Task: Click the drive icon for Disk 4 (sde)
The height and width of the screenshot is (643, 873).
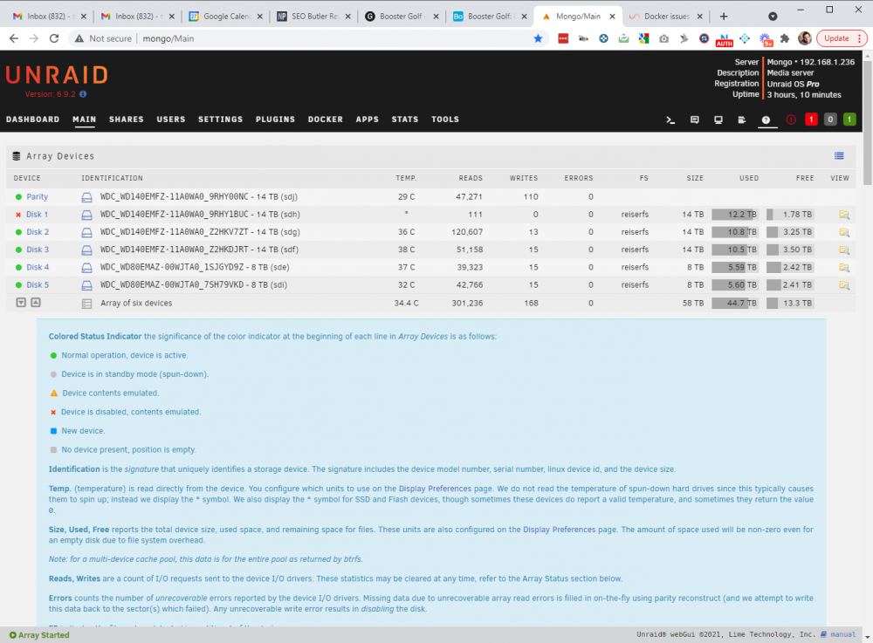Action: point(86,268)
